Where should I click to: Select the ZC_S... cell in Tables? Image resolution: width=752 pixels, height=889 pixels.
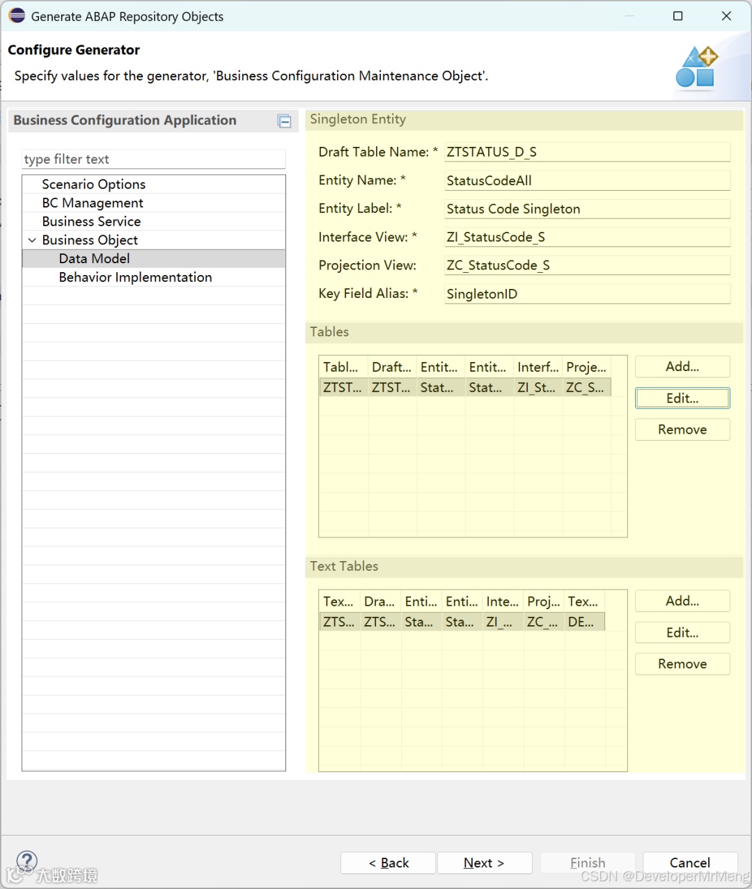coord(587,388)
